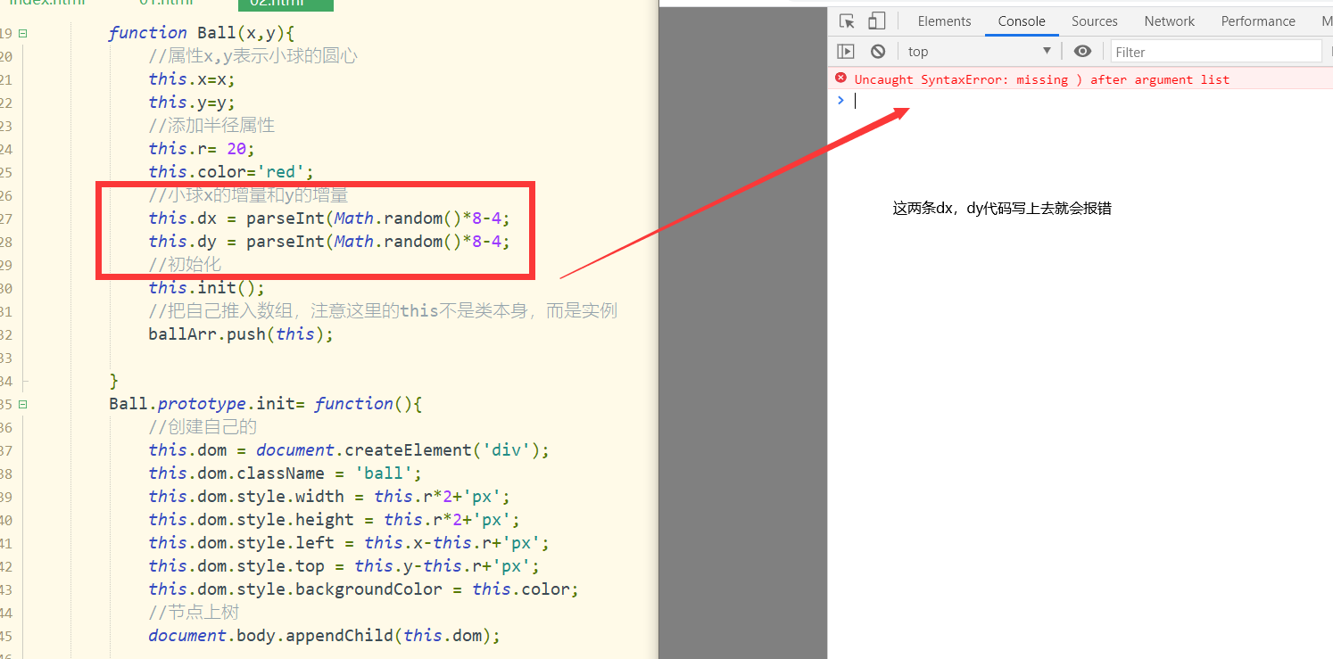The width and height of the screenshot is (1333, 659).
Task: Click the 'this.dy = parseInt' code line
Action: click(329, 242)
